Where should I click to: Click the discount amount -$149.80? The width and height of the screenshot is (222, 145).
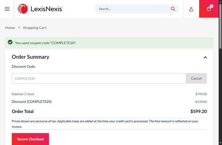[x=200, y=101]
